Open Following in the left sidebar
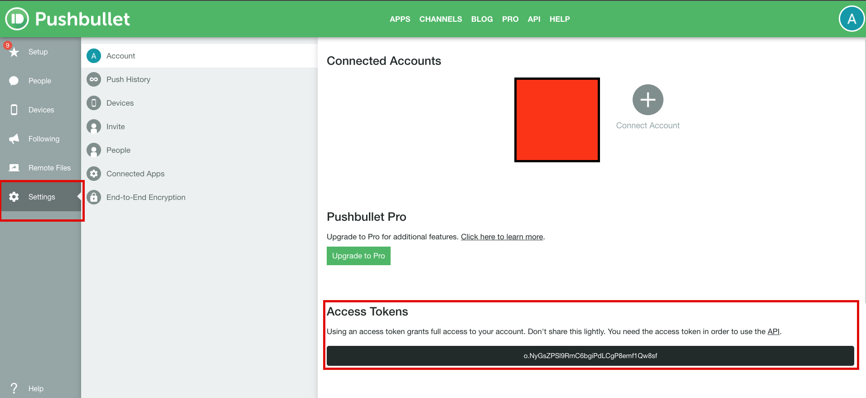Image resolution: width=866 pixels, height=398 pixels. click(x=44, y=139)
